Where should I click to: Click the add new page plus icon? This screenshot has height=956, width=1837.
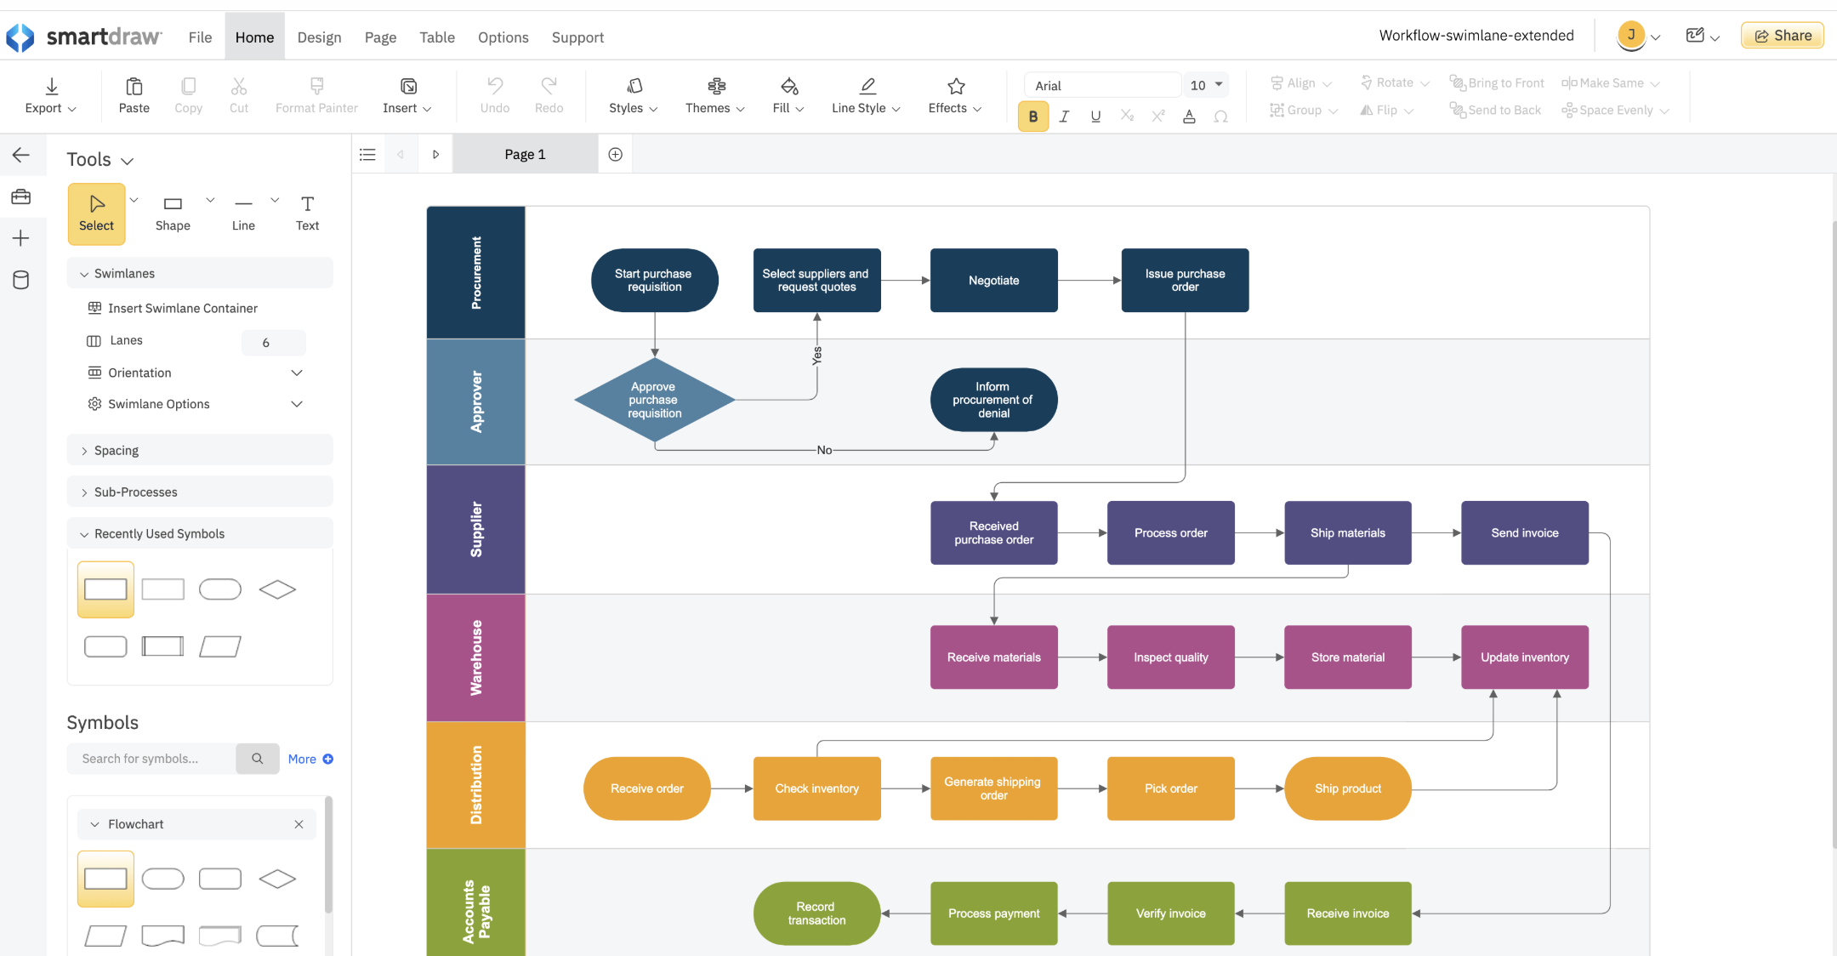coord(616,154)
